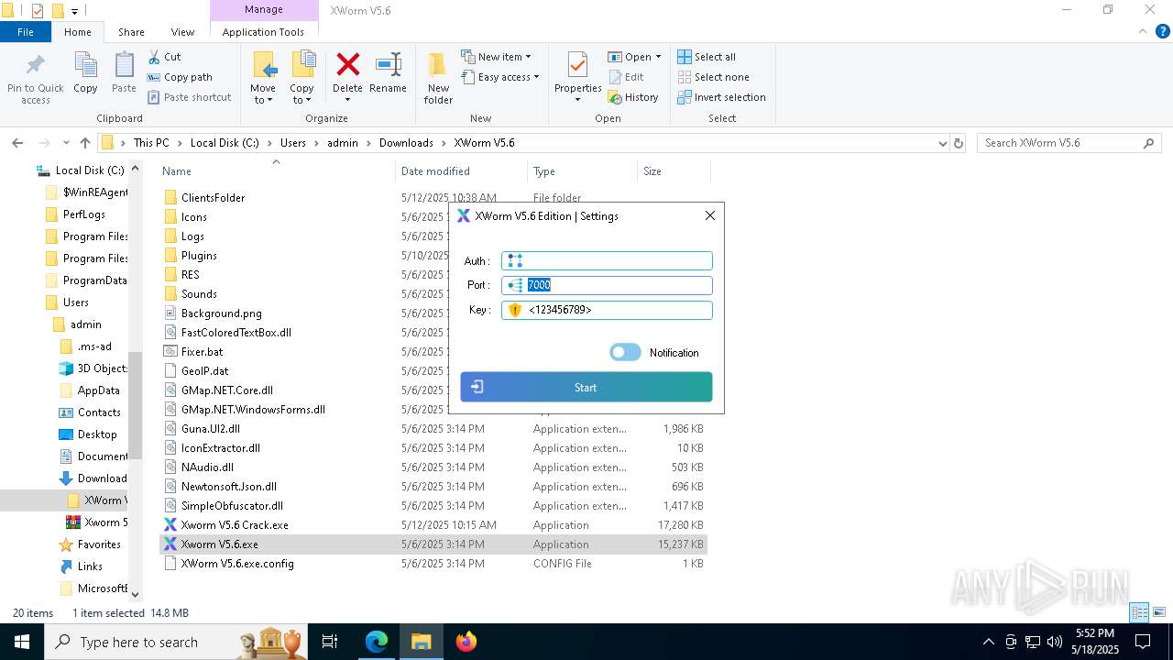Click the Edit command in ribbon
This screenshot has height=660, width=1173.
pos(626,77)
